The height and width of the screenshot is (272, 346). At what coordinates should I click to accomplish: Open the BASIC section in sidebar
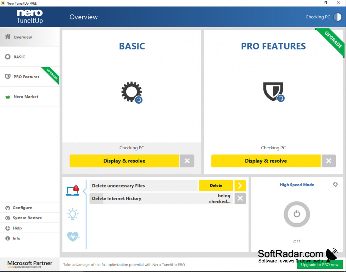(x=29, y=57)
